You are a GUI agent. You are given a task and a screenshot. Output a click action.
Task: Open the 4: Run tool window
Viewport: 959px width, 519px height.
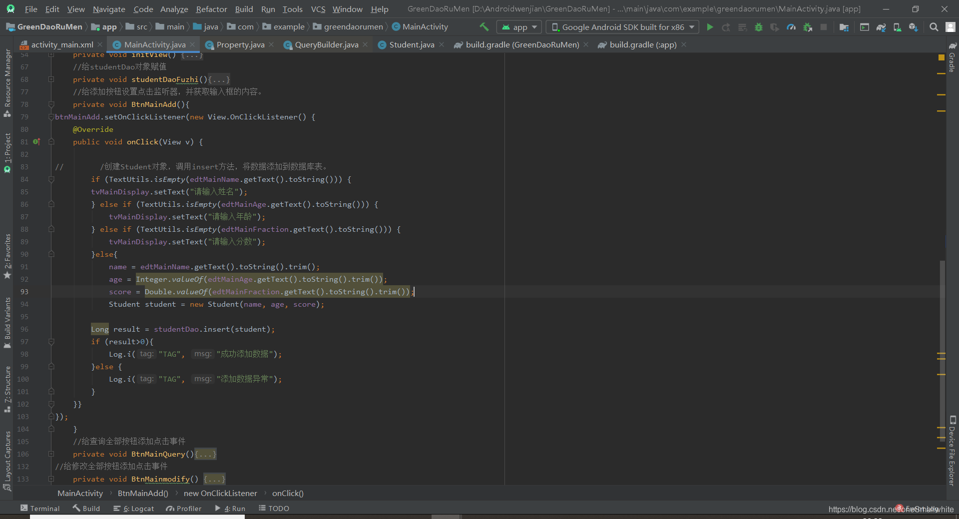coord(230,509)
